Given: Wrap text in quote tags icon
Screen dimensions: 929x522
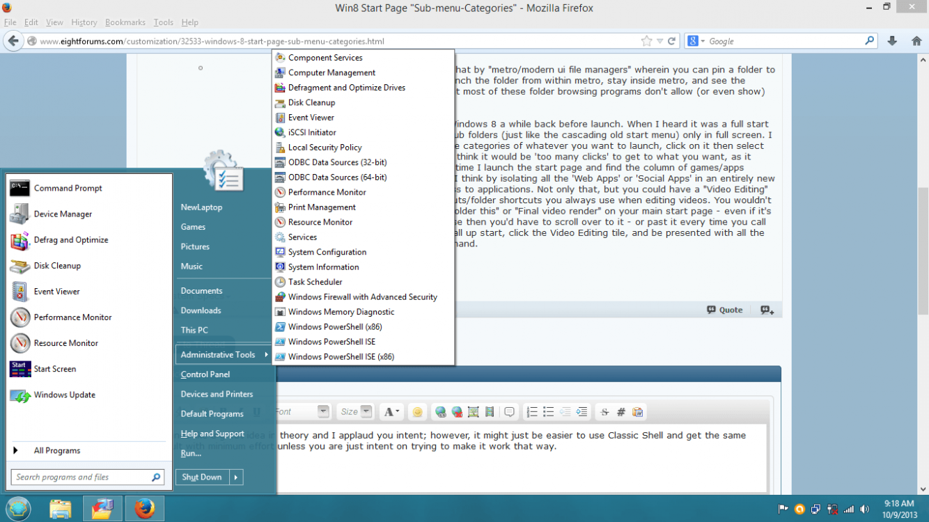Looking at the screenshot, I should 509,412.
